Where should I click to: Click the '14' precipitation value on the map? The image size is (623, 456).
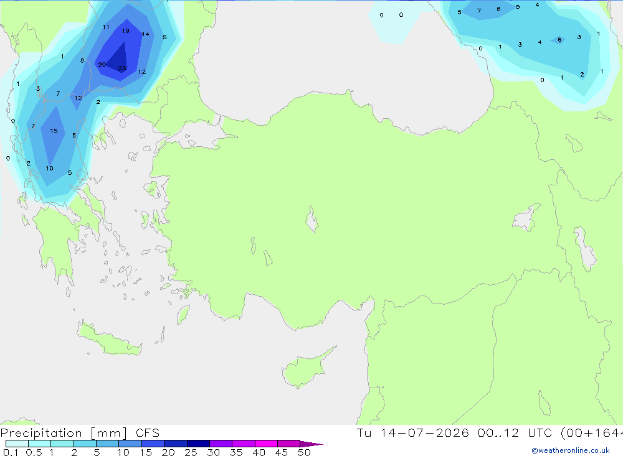point(145,35)
